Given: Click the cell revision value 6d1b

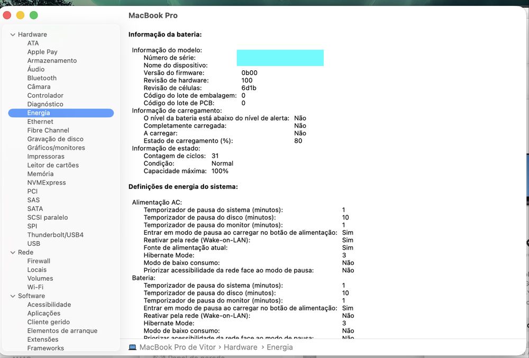Looking at the screenshot, I should click(249, 88).
